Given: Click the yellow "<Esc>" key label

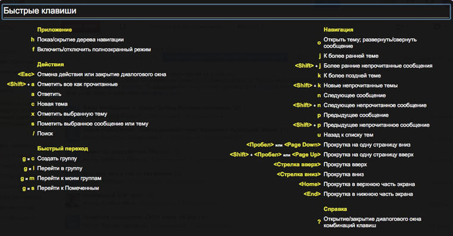Looking at the screenshot, I should (26, 74).
